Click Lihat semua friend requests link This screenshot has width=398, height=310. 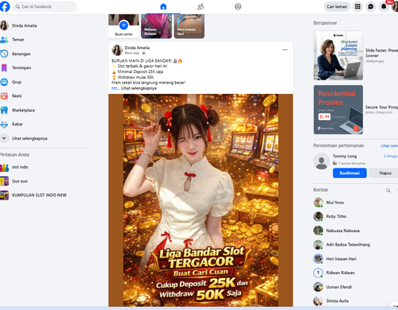[389, 145]
